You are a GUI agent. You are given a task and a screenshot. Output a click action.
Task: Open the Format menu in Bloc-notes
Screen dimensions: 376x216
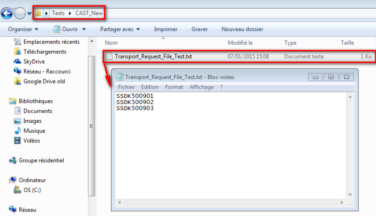174,87
